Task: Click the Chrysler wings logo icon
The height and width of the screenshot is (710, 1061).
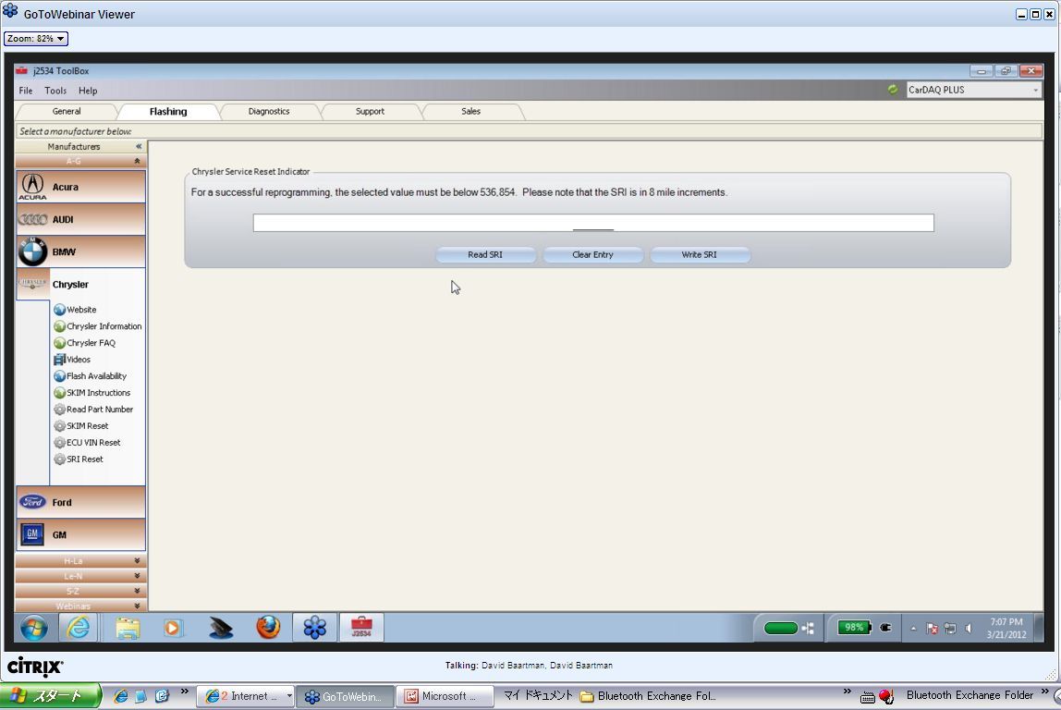Action: pyautogui.click(x=32, y=284)
